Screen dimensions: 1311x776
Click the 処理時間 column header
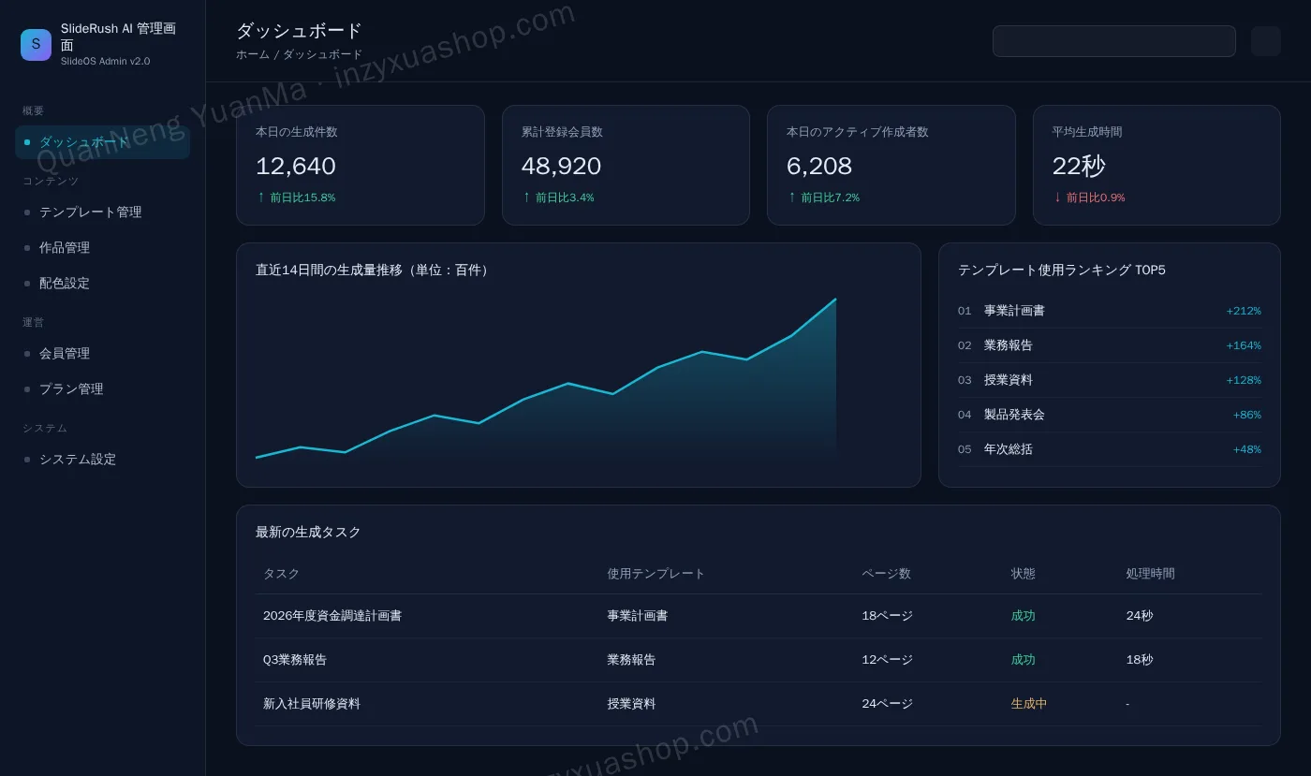pyautogui.click(x=1150, y=574)
